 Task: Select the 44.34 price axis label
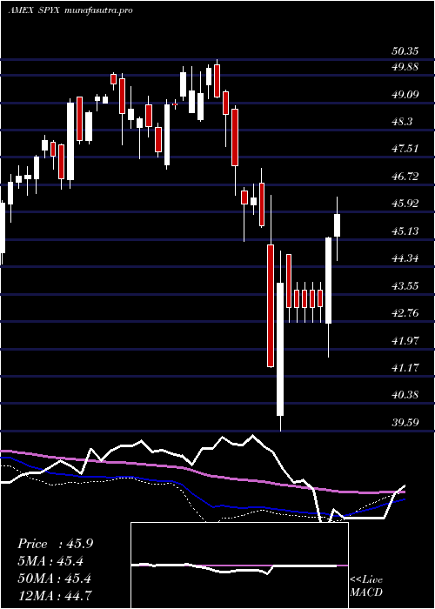[404, 258]
